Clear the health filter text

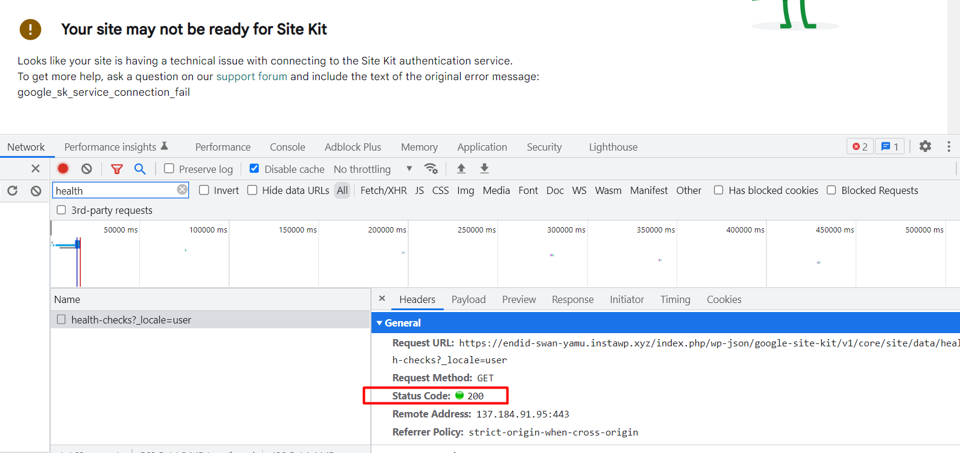click(182, 190)
